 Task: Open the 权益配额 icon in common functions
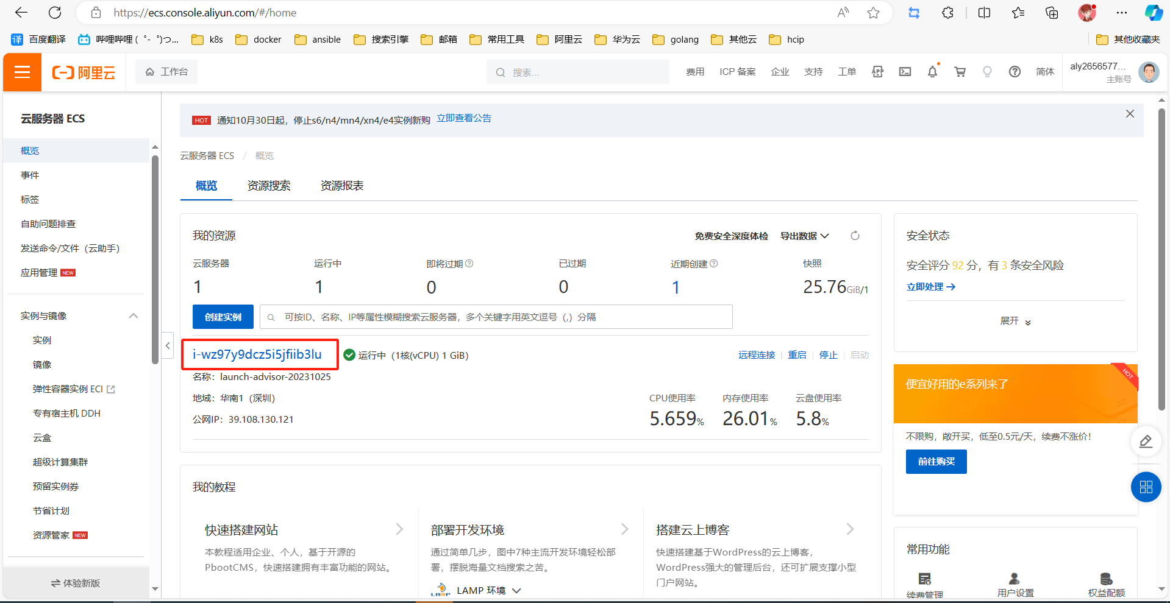(1106, 579)
